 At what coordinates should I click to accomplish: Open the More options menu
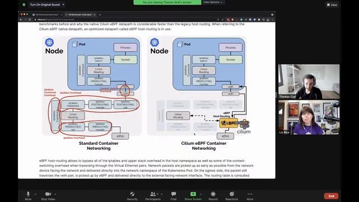tap(250, 196)
